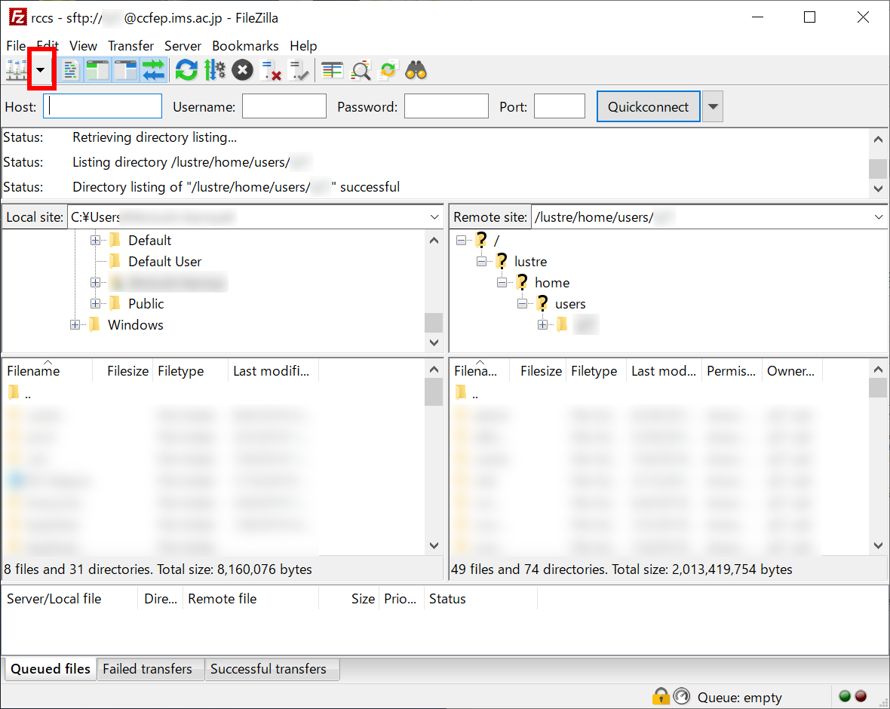
Task: Disconnect from the current server
Action: 271,70
